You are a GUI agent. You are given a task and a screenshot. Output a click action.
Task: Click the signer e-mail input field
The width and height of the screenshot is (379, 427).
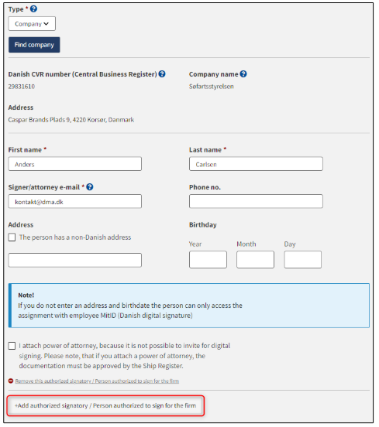pyautogui.click(x=75, y=202)
